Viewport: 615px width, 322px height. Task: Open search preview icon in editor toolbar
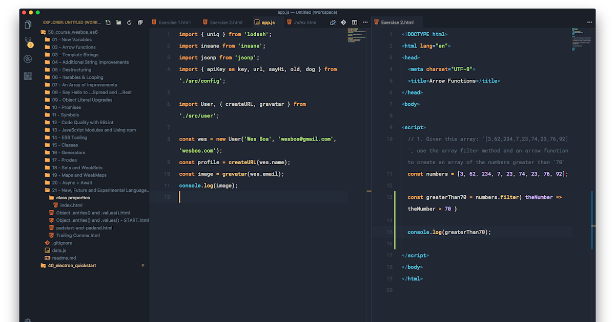tap(333, 22)
